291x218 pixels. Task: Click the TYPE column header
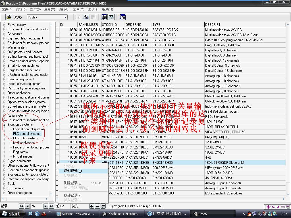(x=178, y=25)
